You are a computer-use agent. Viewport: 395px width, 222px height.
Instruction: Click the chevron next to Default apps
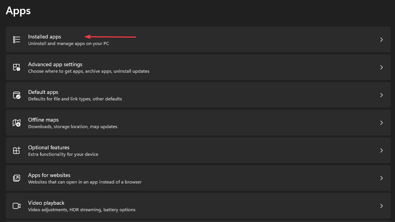[x=381, y=95]
